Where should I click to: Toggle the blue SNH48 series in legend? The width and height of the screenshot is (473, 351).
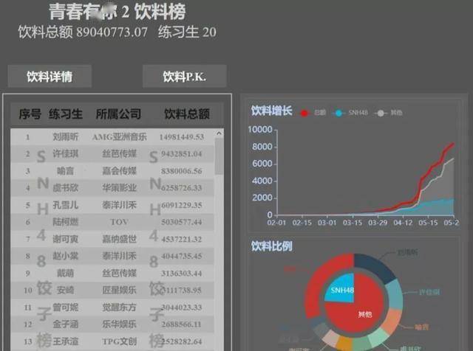[350, 113]
